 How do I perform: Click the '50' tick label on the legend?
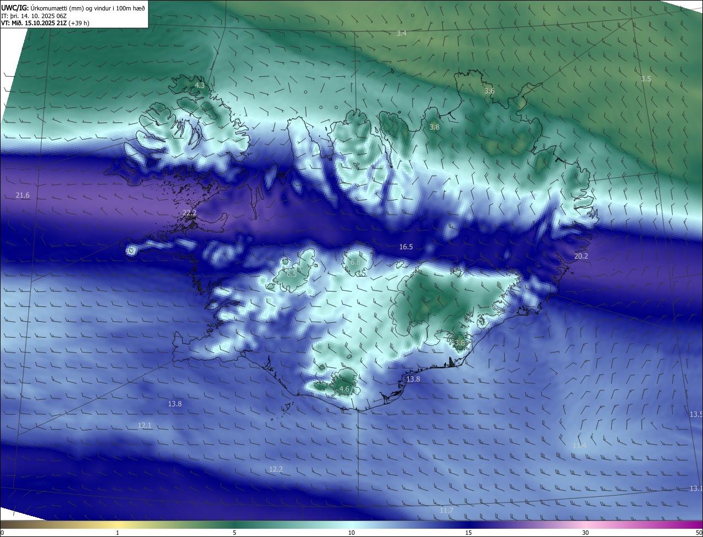(x=699, y=533)
